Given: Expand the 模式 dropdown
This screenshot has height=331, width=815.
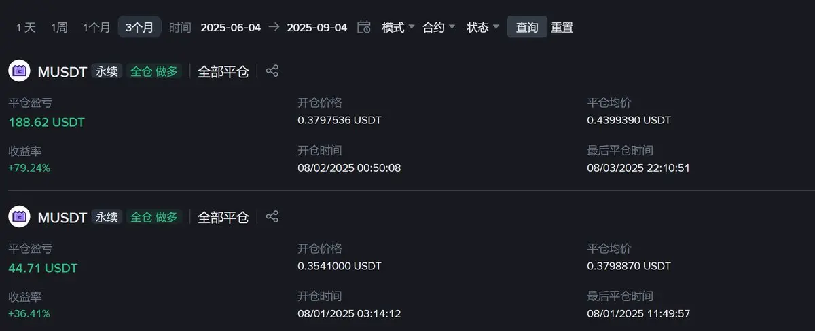Looking at the screenshot, I should click(x=398, y=27).
